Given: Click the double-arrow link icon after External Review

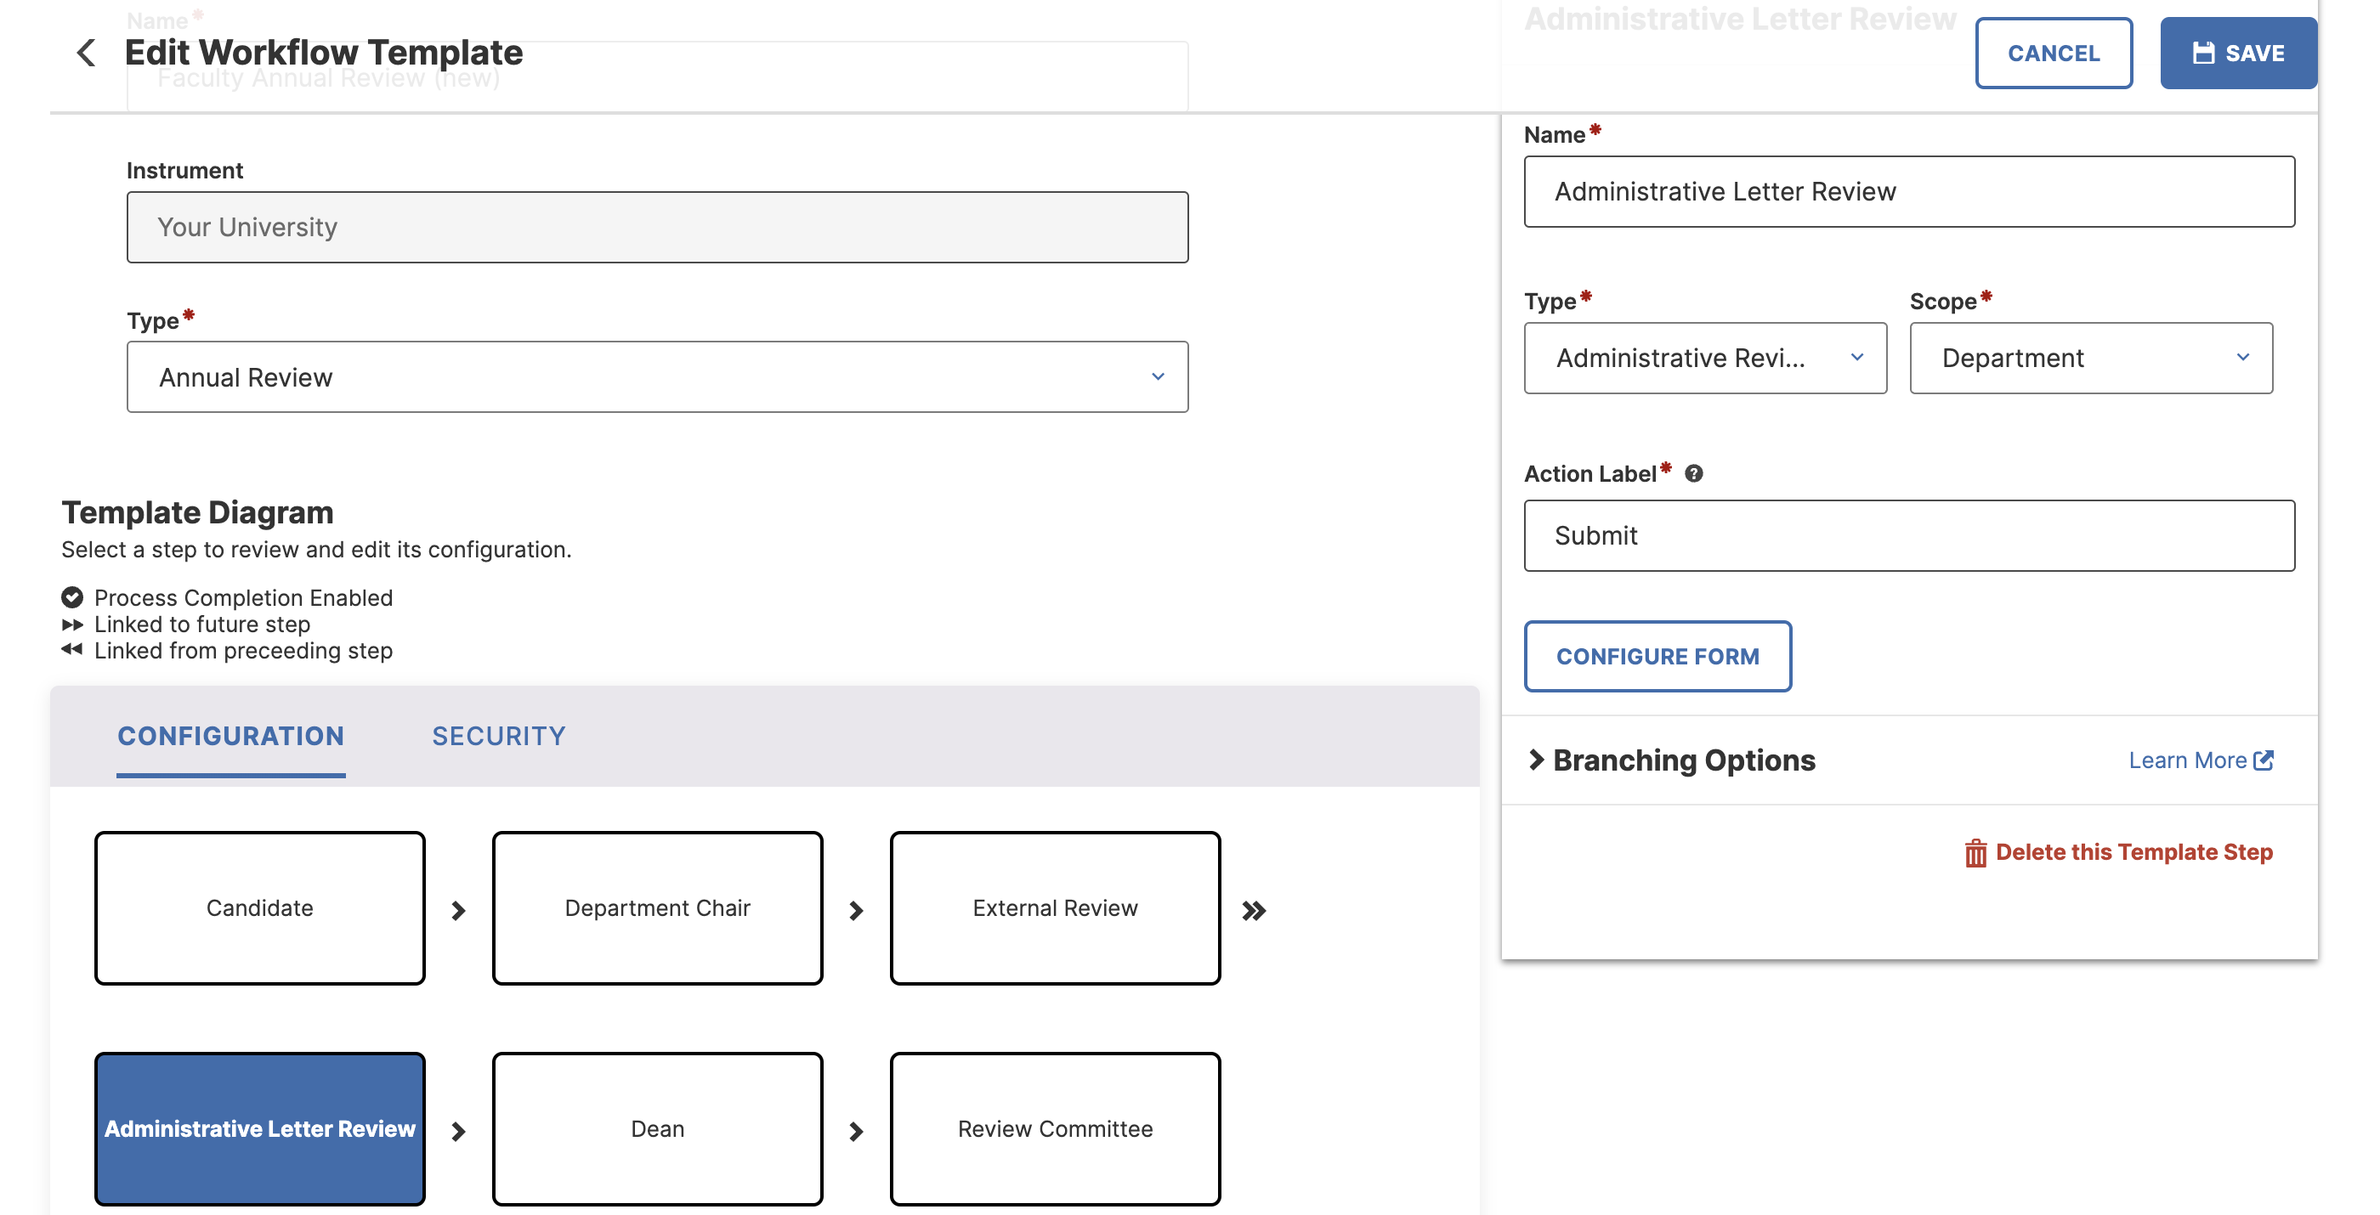Looking at the screenshot, I should pos(1254,911).
